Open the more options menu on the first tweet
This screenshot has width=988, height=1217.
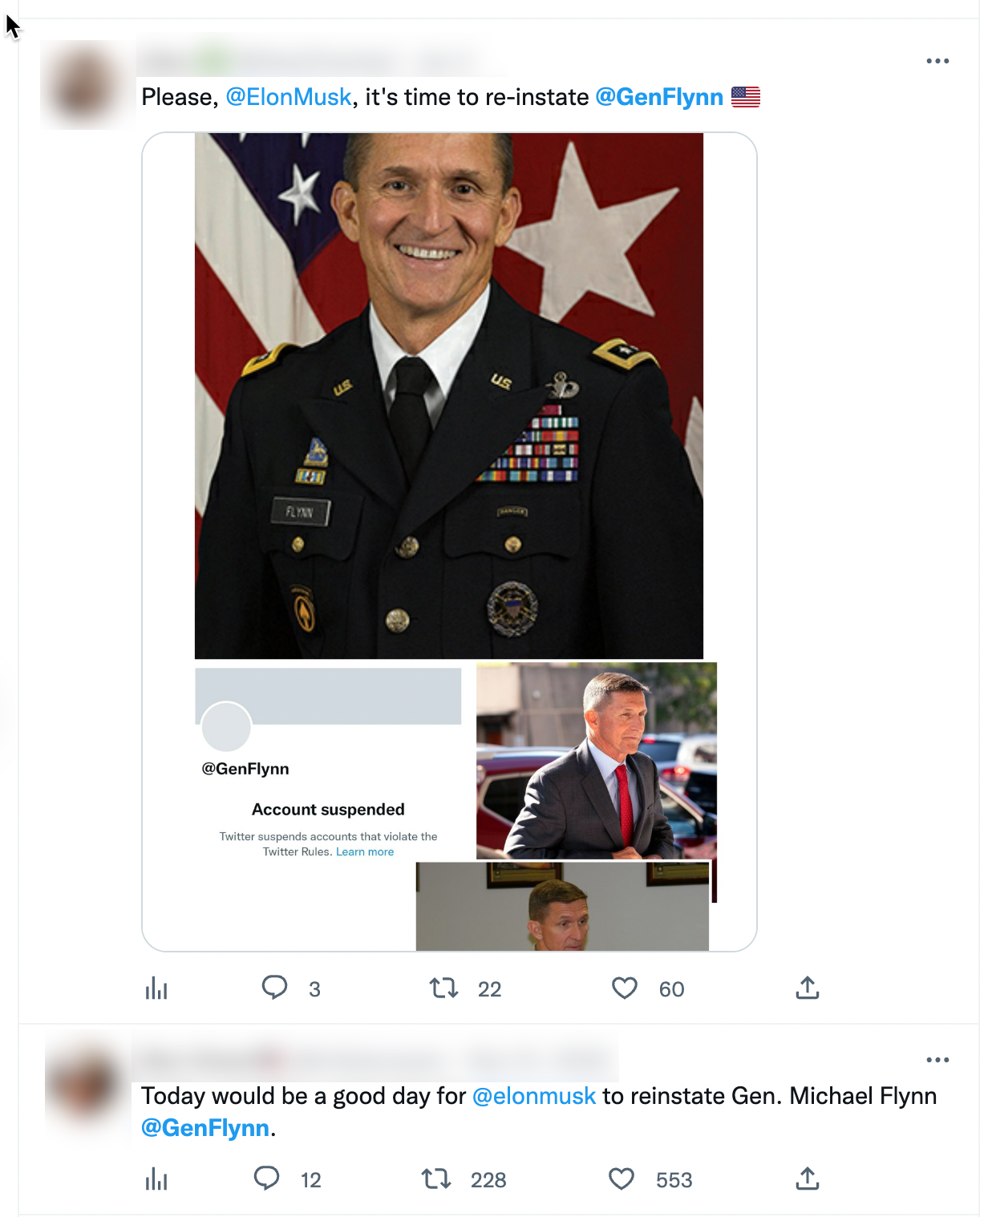[938, 60]
